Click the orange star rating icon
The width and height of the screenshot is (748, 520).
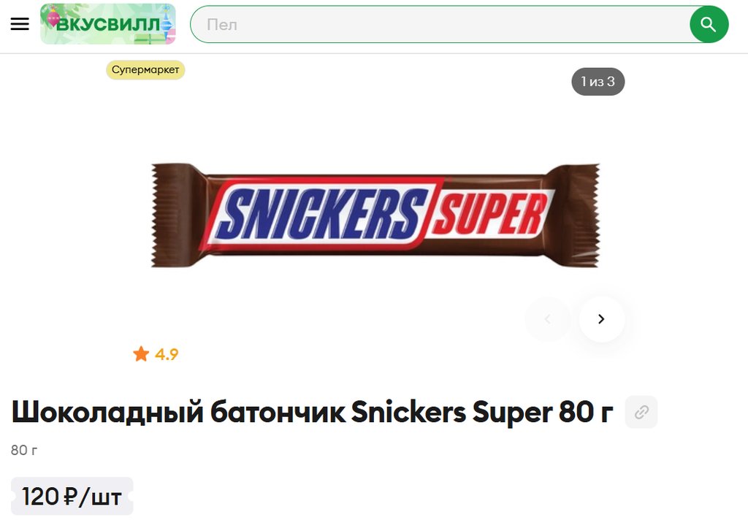pos(141,354)
